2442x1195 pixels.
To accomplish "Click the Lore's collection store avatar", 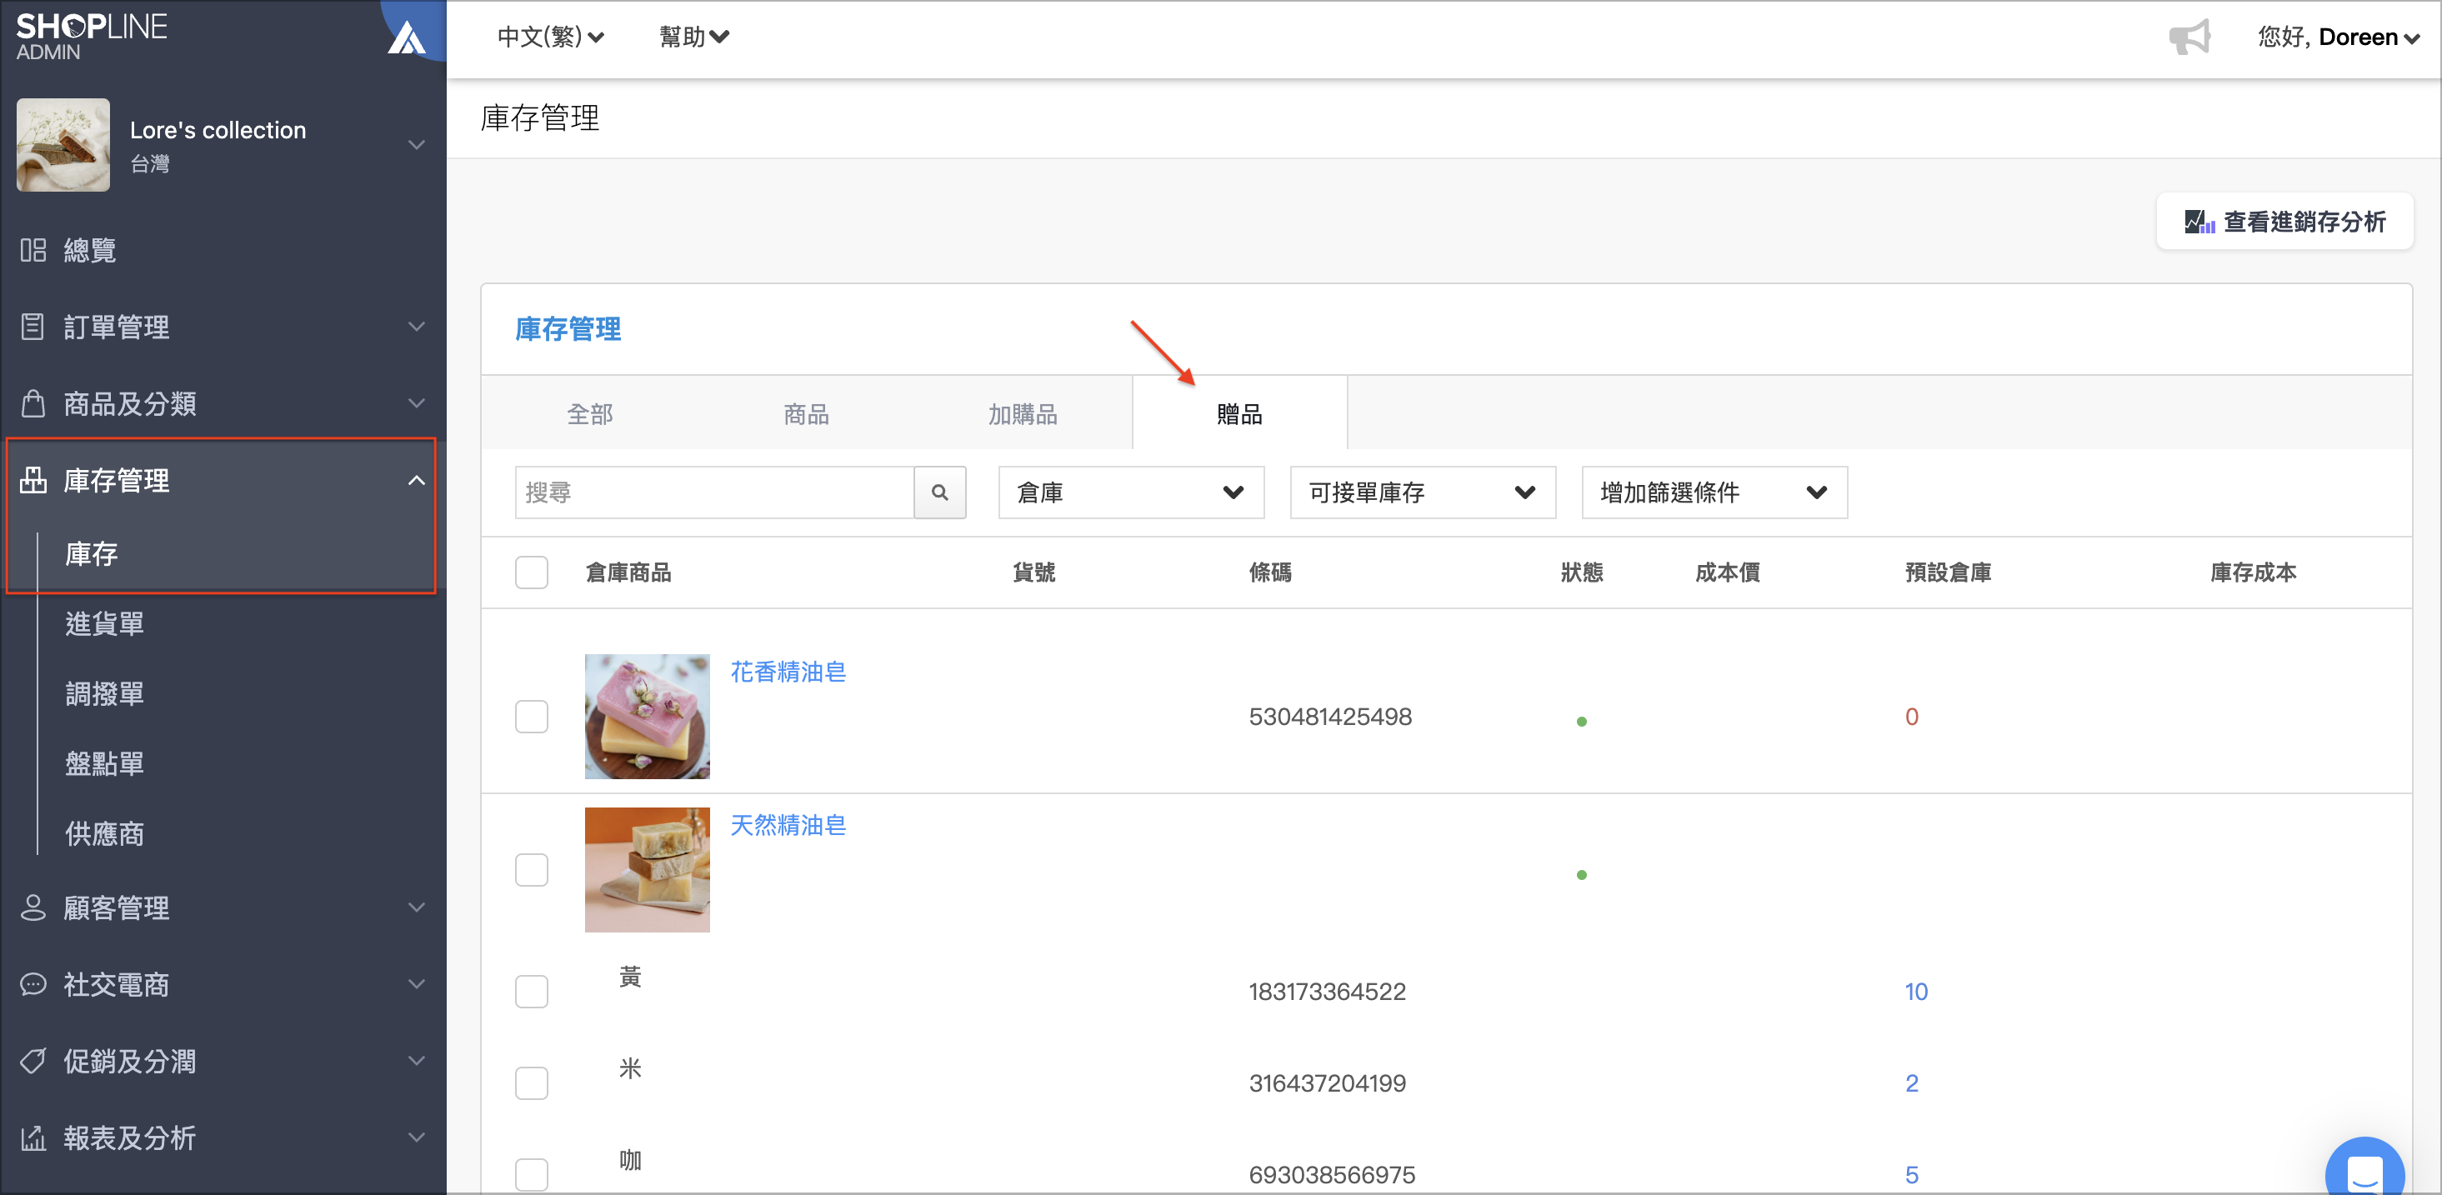I will point(63,145).
